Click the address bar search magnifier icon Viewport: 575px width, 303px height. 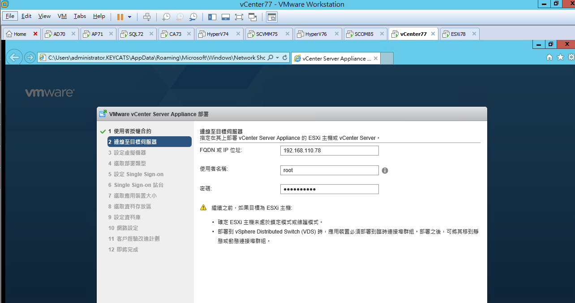click(270, 58)
